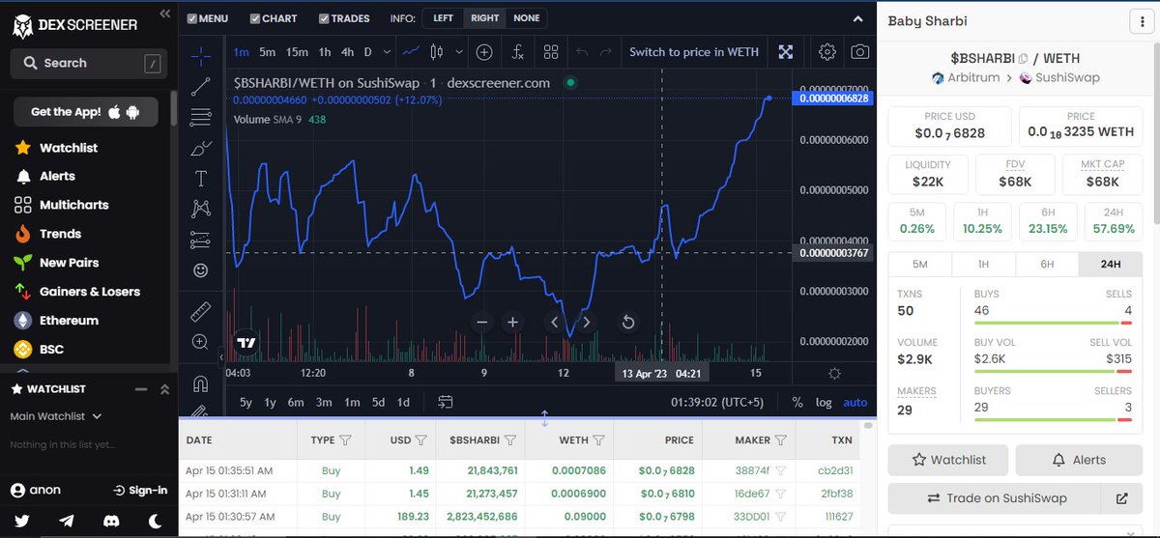1160x538 pixels.
Task: Set info panel position to RIGHT
Action: (484, 18)
